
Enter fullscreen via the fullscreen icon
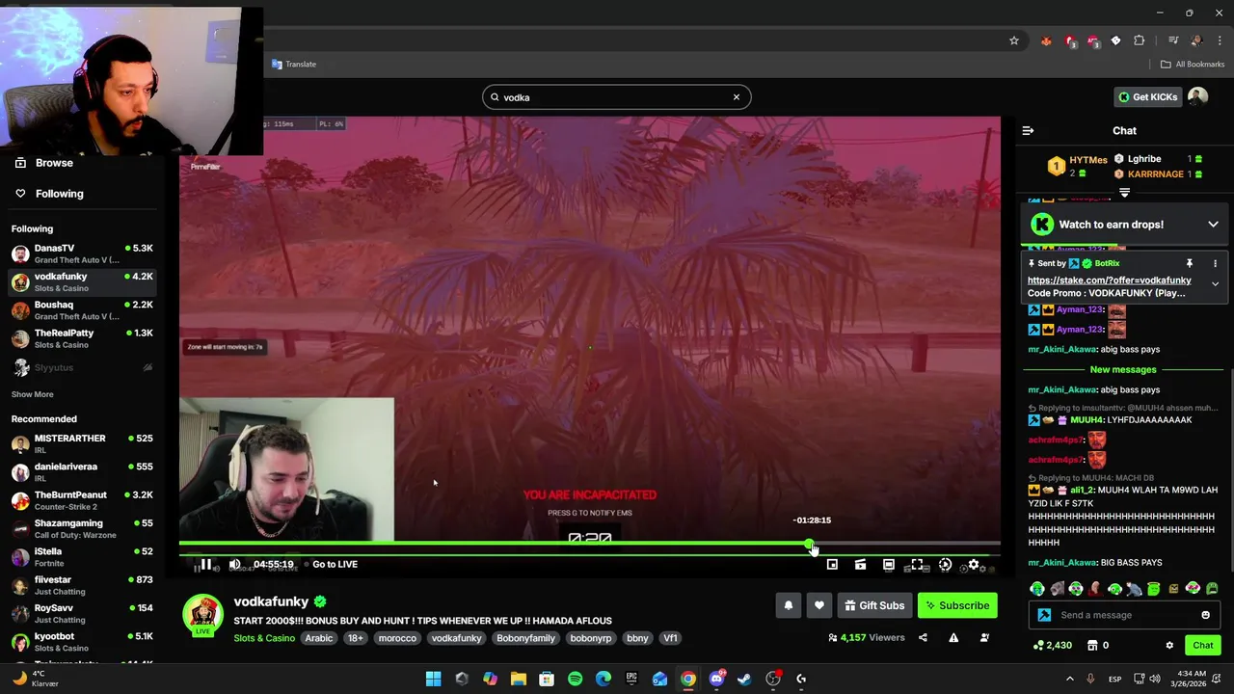[x=917, y=565]
